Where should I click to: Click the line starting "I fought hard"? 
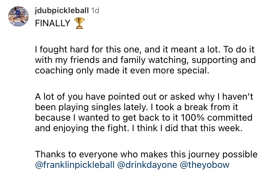click(145, 50)
